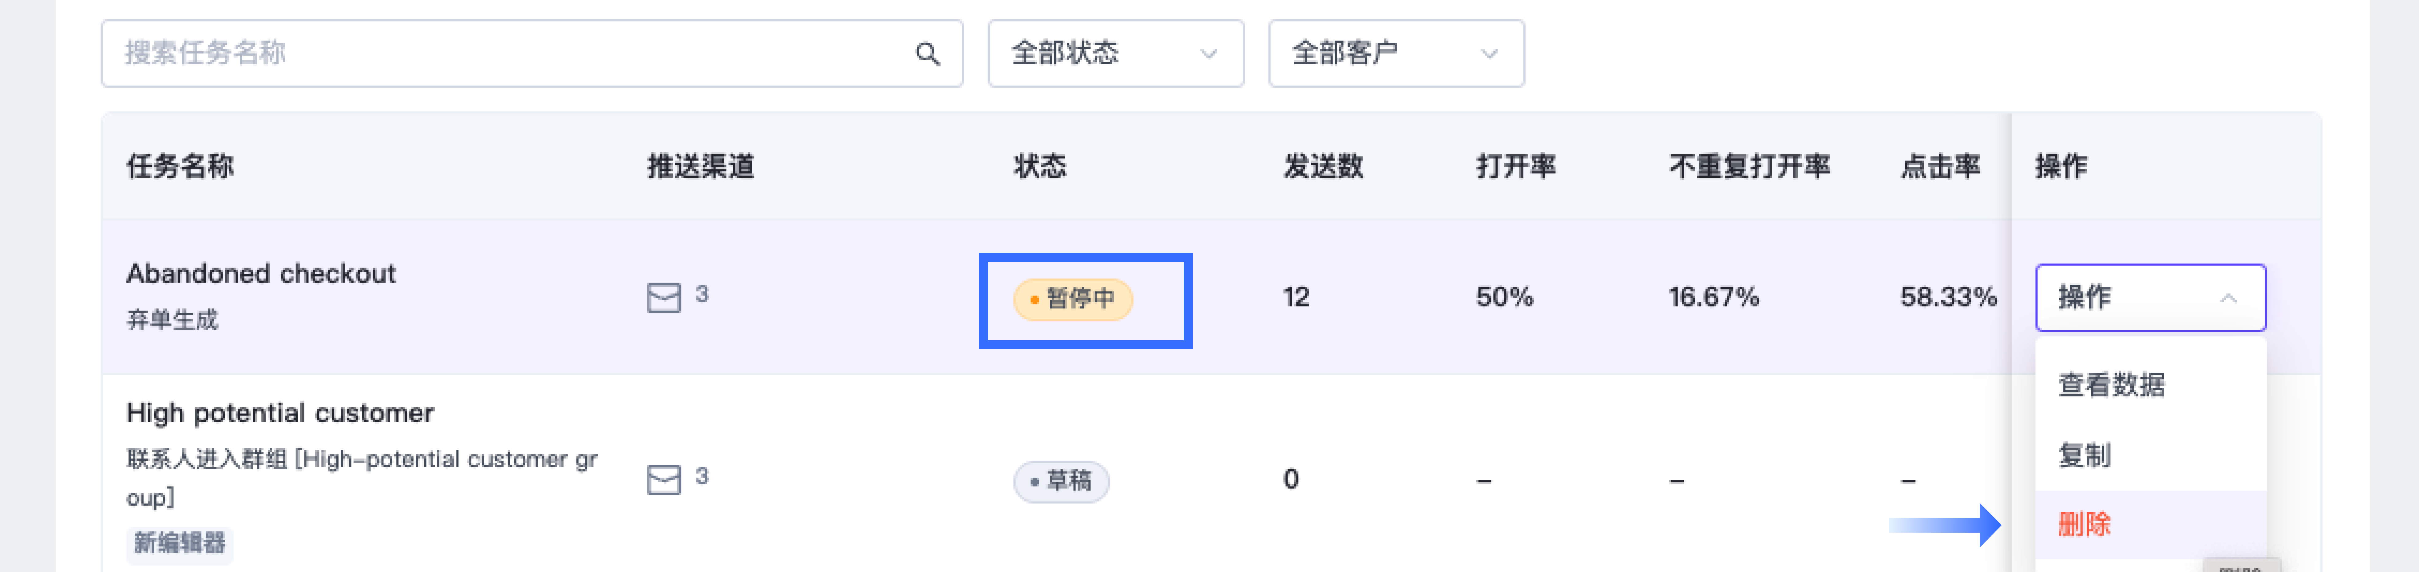This screenshot has height=572, width=2419.
Task: Click the 任务名称 column header
Action: point(180,166)
